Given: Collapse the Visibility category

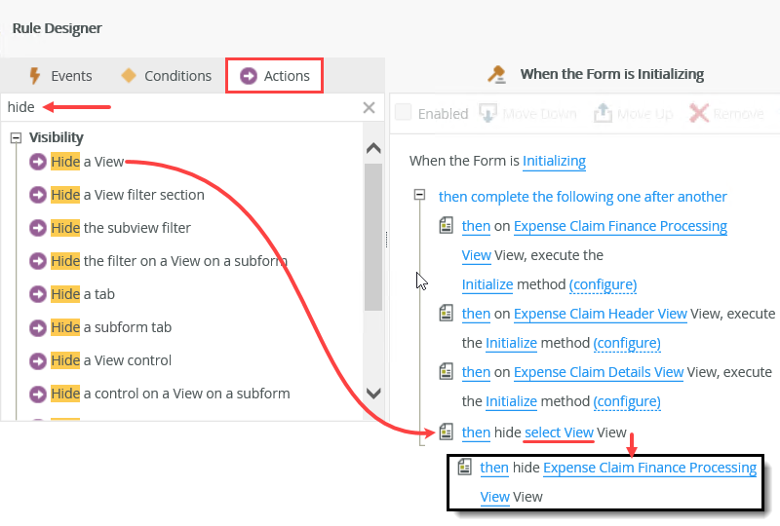Looking at the screenshot, I should coord(16,138).
